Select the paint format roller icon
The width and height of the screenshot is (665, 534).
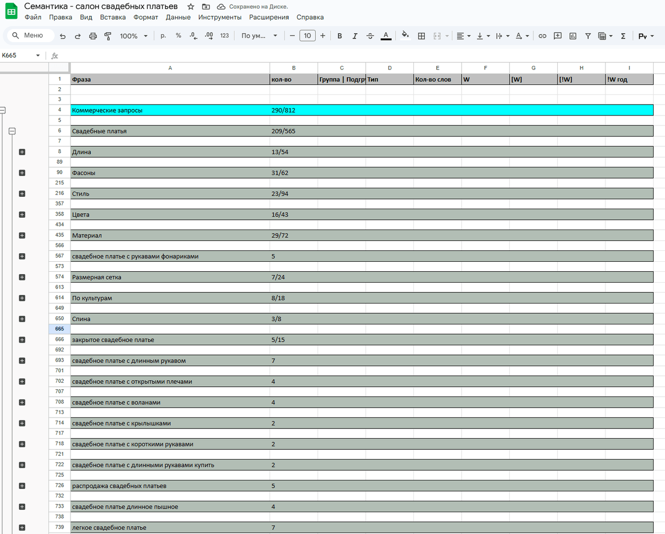pyautogui.click(x=108, y=36)
